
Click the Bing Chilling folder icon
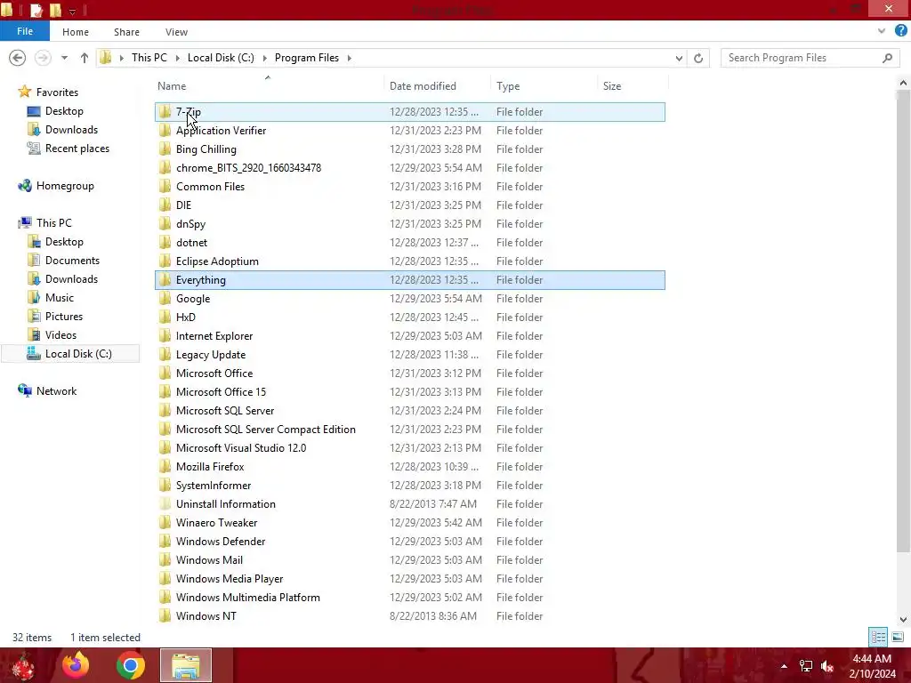tap(165, 149)
